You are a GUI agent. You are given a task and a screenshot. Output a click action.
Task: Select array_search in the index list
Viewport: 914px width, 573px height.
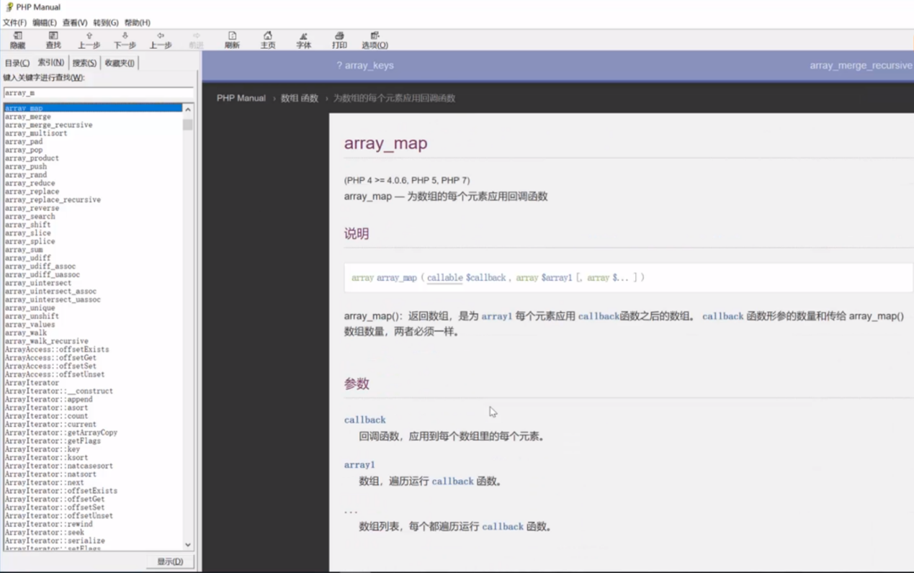pos(30,217)
